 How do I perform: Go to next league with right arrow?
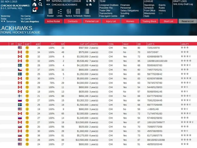click(x=49, y=1)
